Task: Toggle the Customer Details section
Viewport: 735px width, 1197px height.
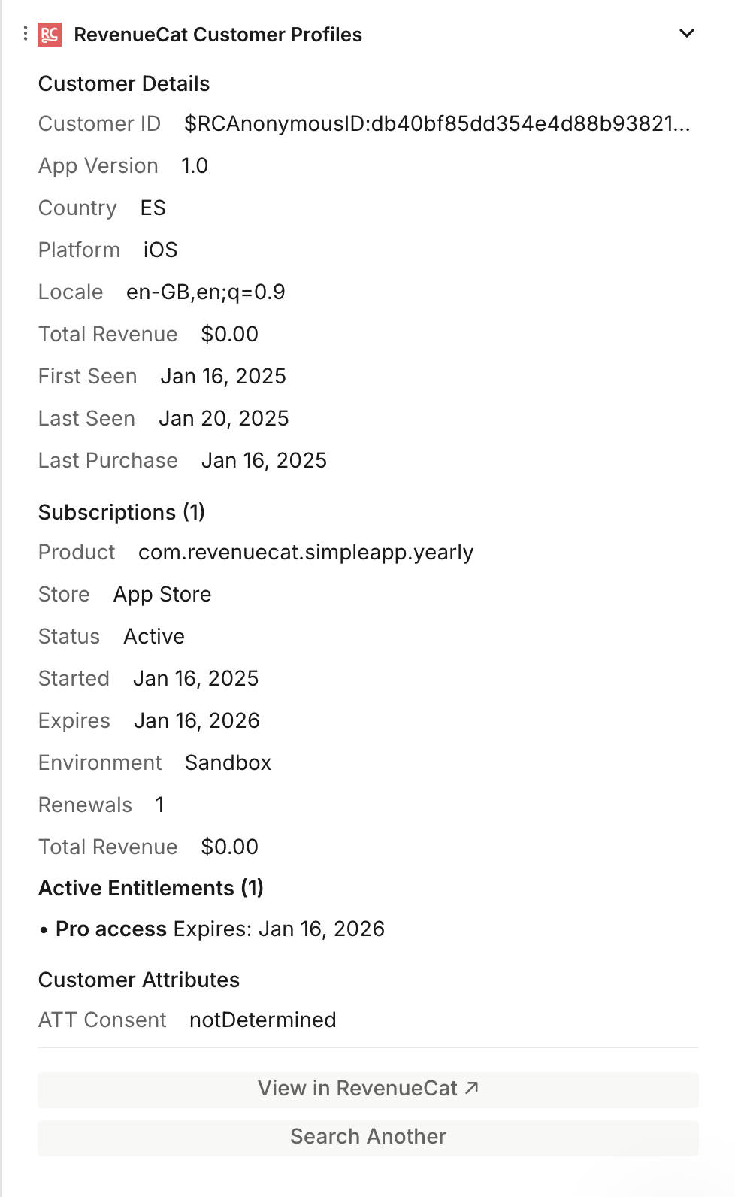Action: [x=123, y=83]
